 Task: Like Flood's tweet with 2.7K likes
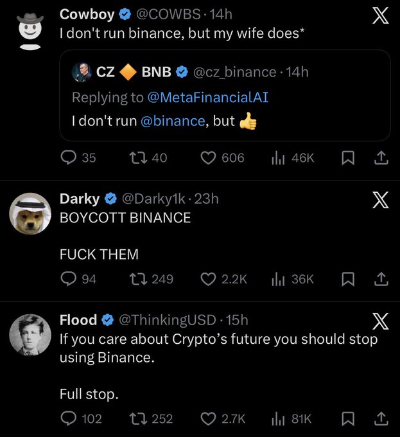[x=208, y=418]
